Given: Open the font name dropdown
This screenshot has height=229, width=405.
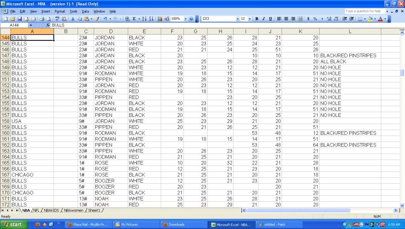Looking at the screenshot, I should pos(238,19).
